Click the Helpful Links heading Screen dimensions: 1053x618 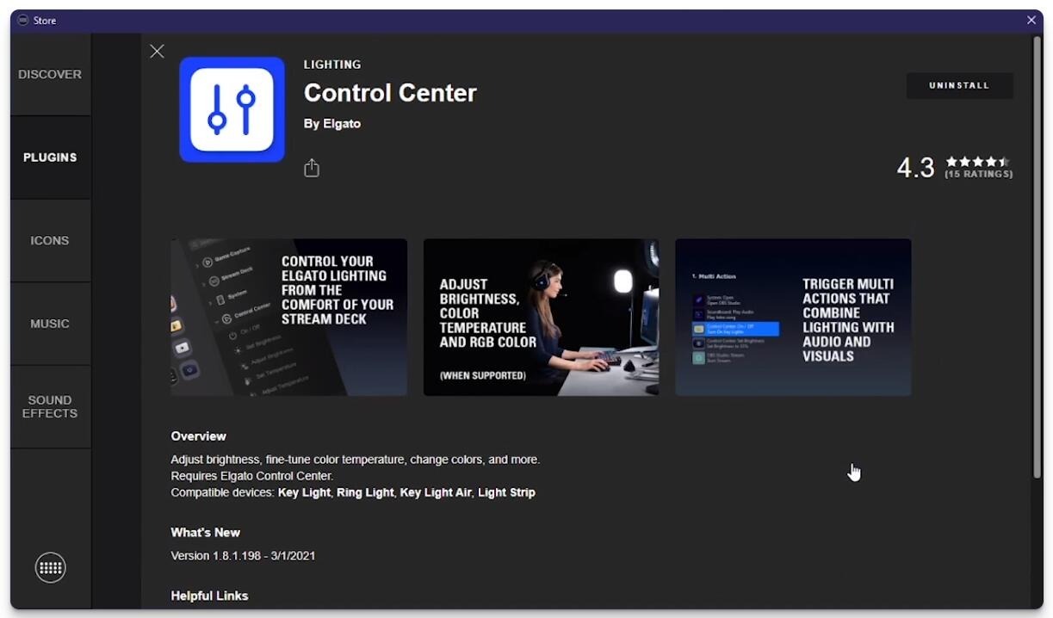(209, 596)
